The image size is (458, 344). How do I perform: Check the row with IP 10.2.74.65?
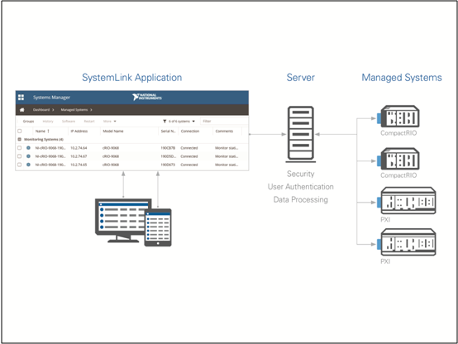click(x=20, y=165)
